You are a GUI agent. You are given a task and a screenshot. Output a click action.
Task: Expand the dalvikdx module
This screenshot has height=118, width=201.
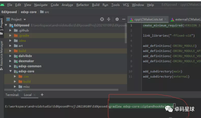click(x=10, y=56)
